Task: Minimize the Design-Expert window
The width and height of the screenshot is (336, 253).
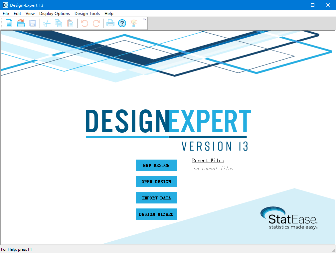Action: tap(298, 5)
